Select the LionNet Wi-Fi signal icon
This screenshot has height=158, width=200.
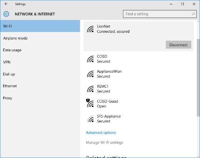91,29
